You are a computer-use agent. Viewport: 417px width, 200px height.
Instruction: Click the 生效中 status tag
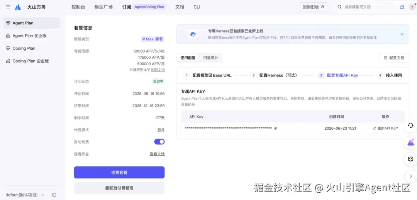click(158, 81)
